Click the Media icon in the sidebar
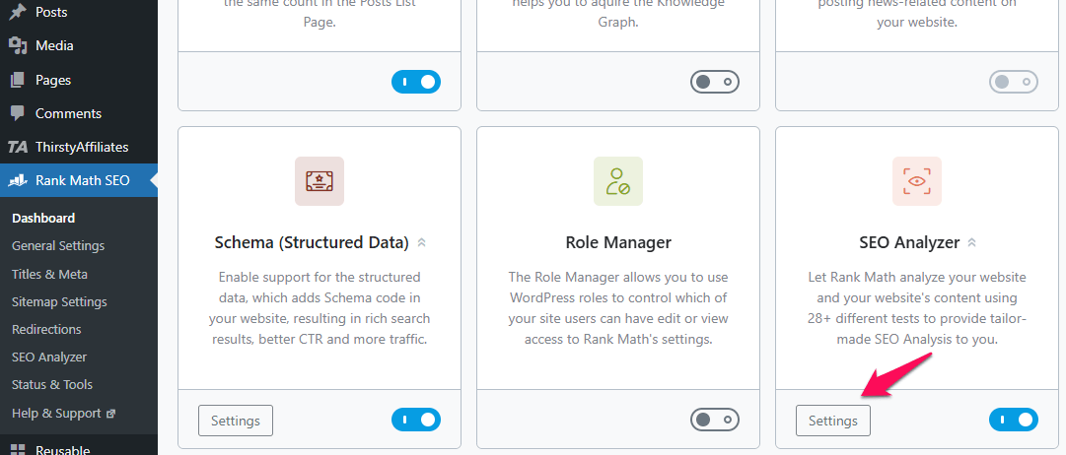The image size is (1066, 455). (18, 45)
